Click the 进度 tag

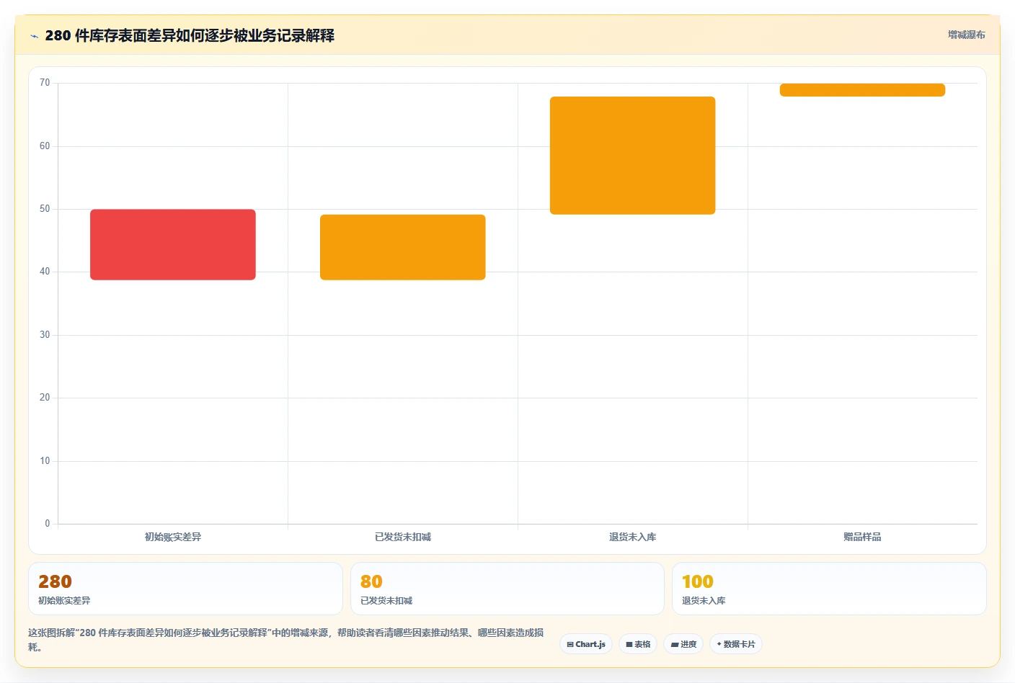click(x=683, y=644)
